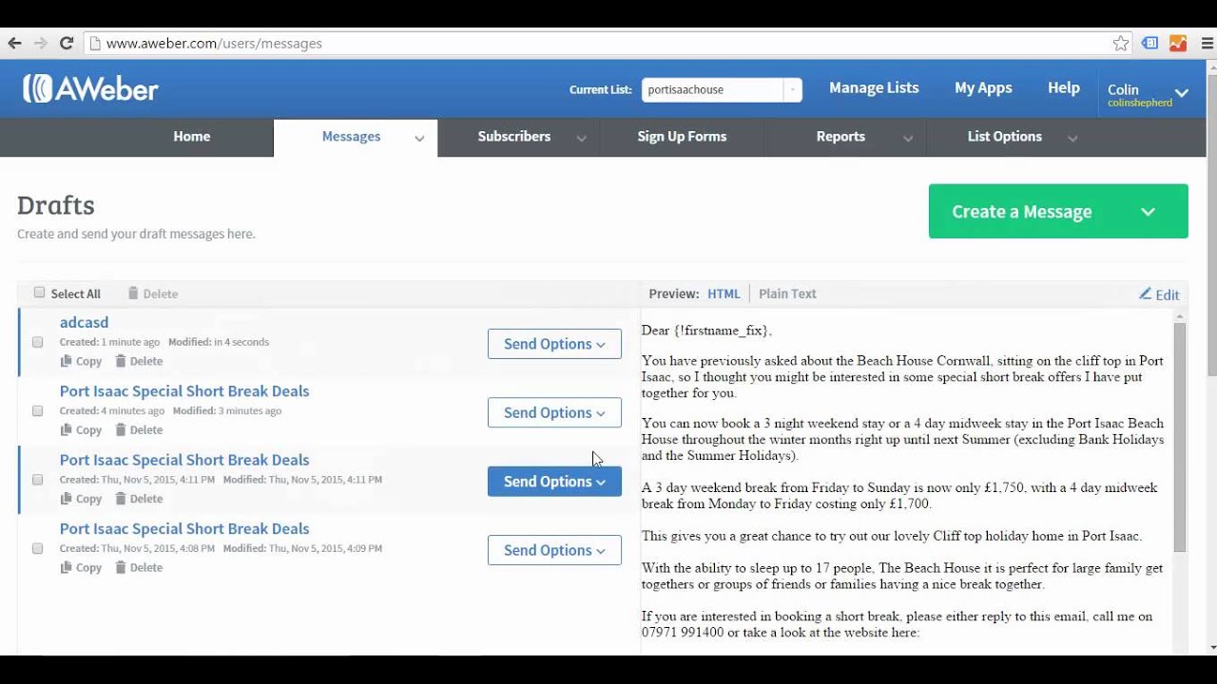
Task: Click trash Delete icon under adcasd
Action: coord(139,361)
